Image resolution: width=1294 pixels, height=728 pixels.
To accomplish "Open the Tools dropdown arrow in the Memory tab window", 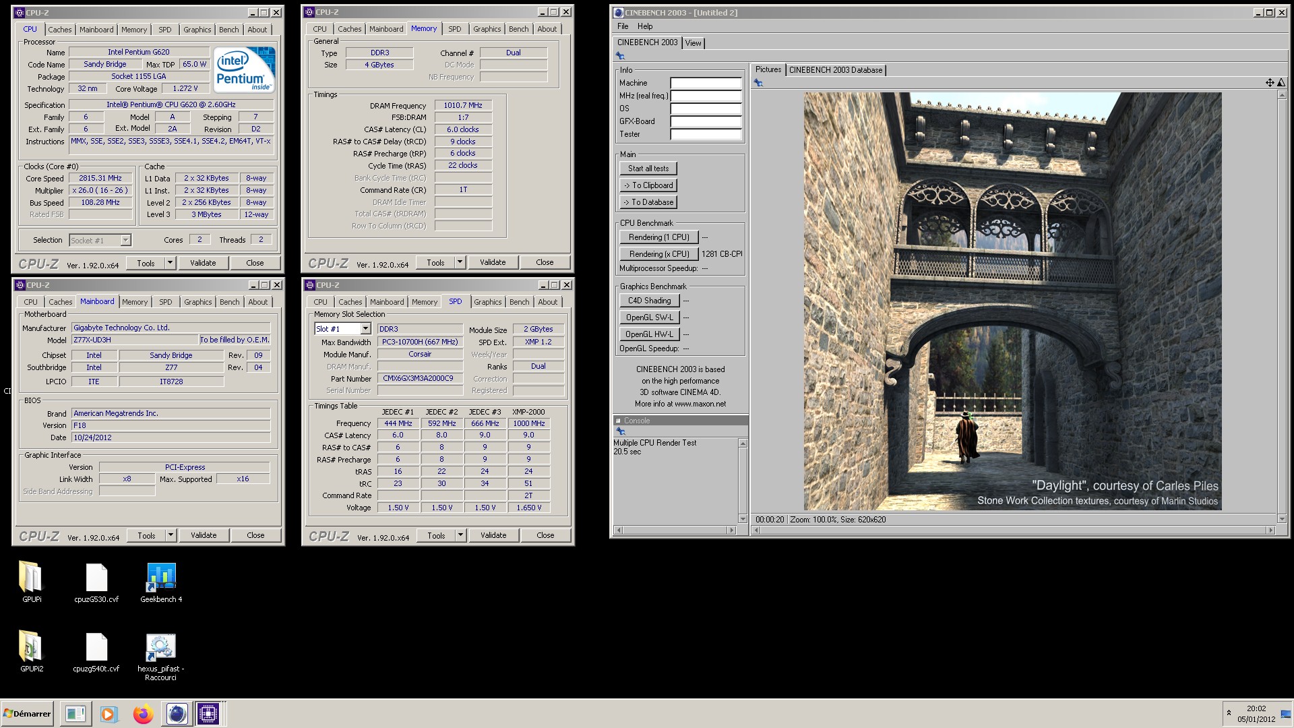I will (x=460, y=262).
